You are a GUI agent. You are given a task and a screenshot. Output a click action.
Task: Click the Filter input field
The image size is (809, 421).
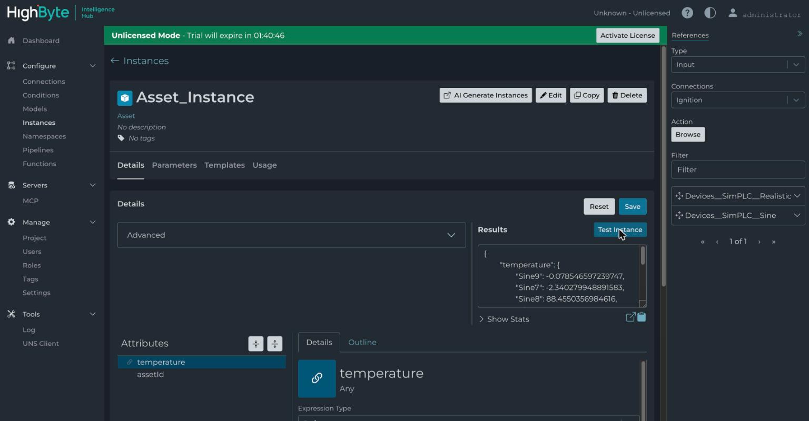point(738,169)
